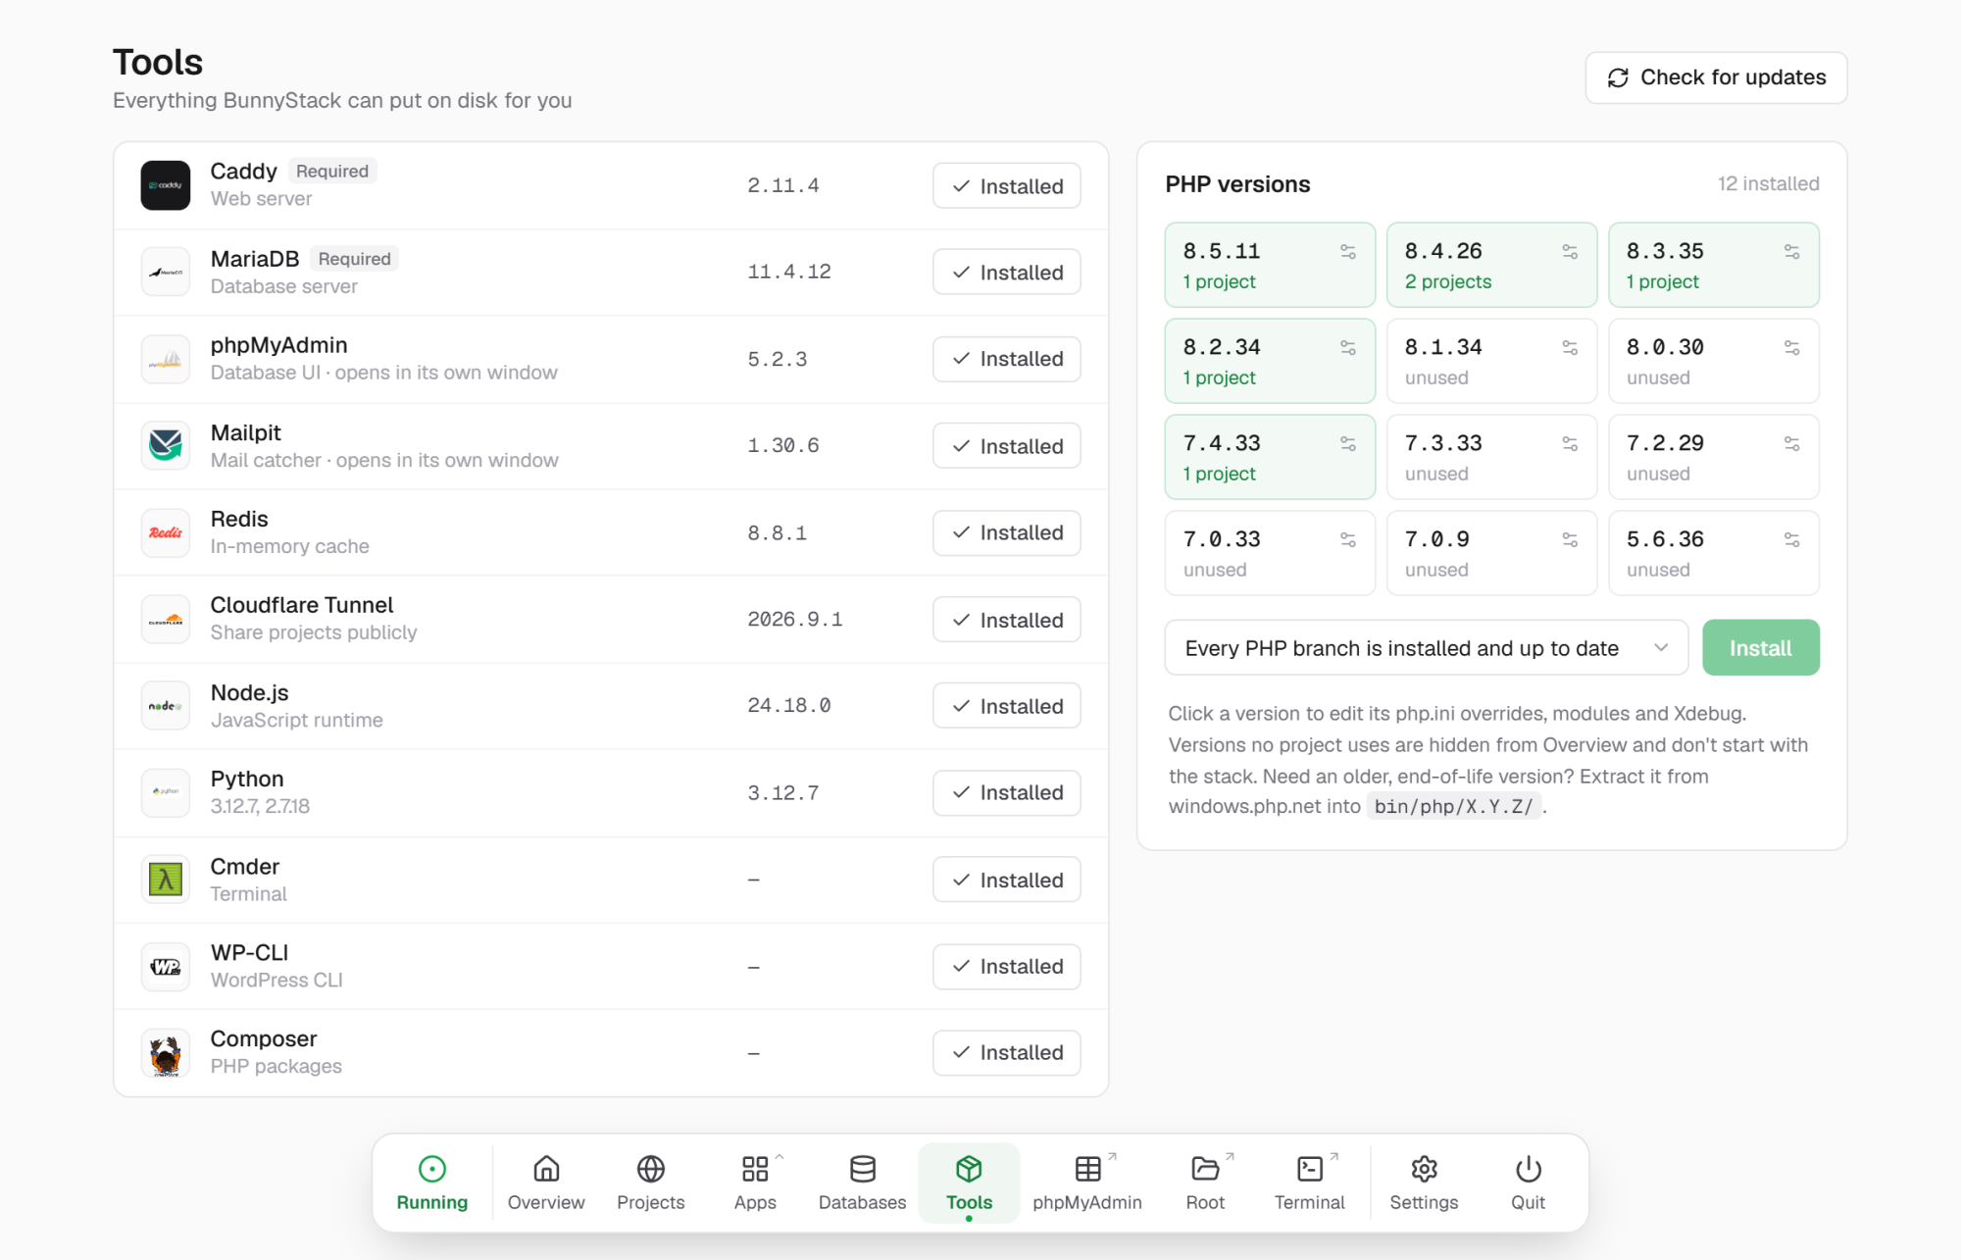Expand the Apps menu in dock
The width and height of the screenshot is (1961, 1260).
click(x=755, y=1183)
